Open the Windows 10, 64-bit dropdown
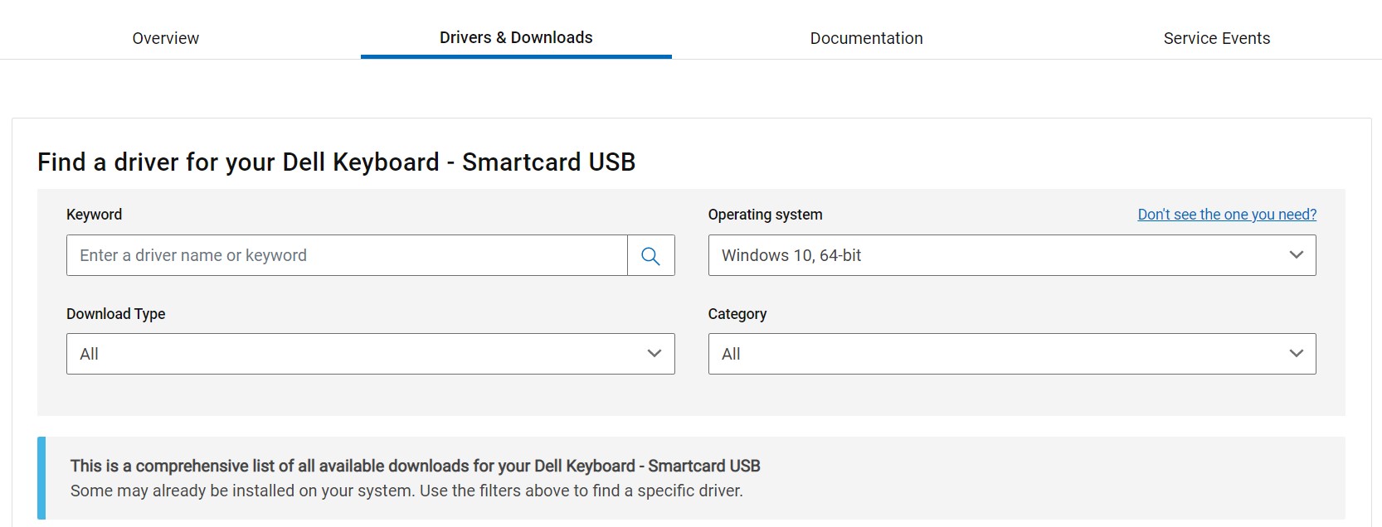1382x527 pixels. (995, 255)
